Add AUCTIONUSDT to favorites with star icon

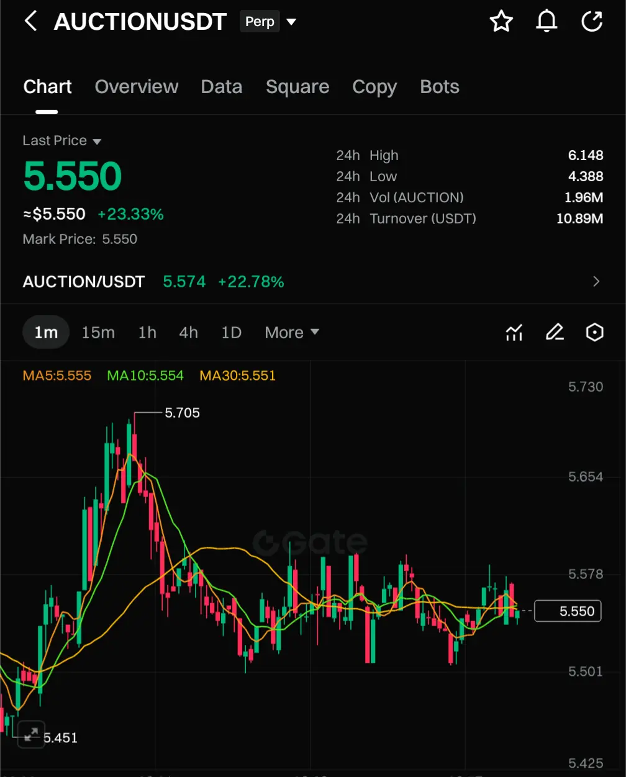pyautogui.click(x=501, y=22)
